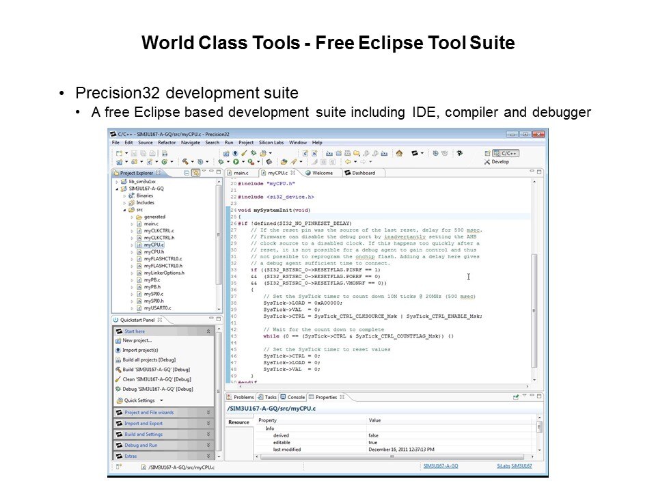This screenshot has height=492, width=656.
Task: Open the Open Perspective icon beside C/C++
Action: click(487, 153)
